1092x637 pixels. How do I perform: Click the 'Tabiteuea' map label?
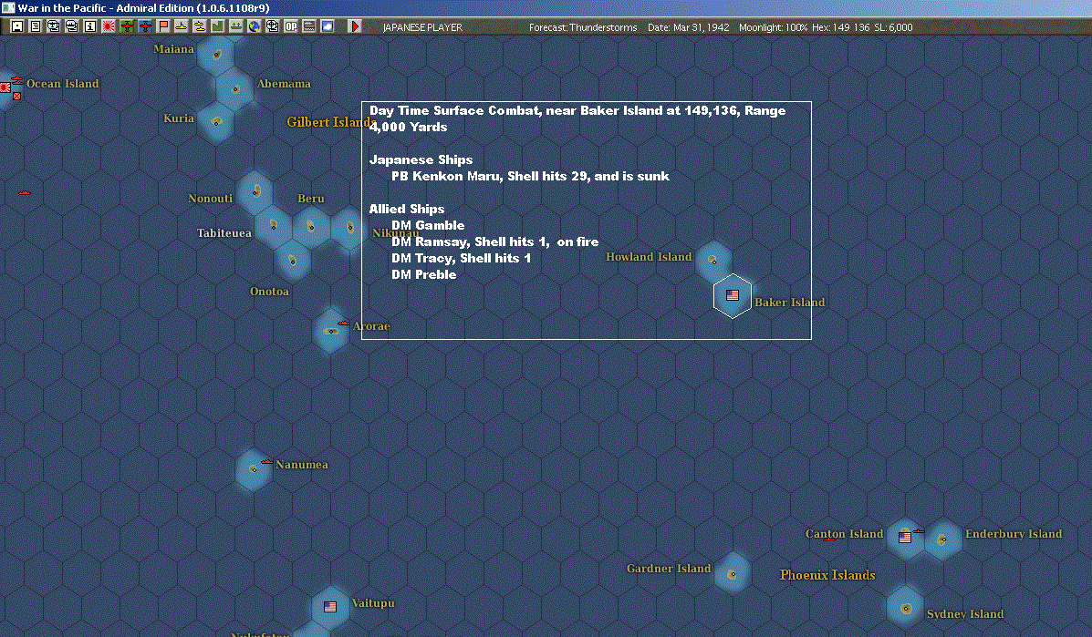(224, 233)
